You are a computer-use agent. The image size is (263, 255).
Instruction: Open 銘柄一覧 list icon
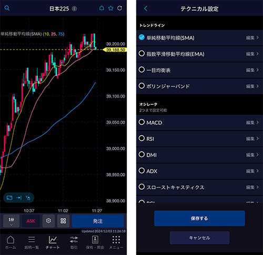tap(32, 242)
